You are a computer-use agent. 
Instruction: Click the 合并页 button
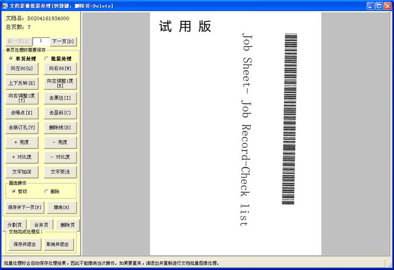pyautogui.click(x=41, y=225)
